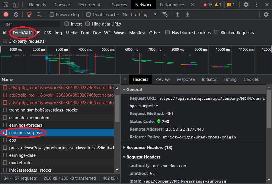Screen dimensions: 272x184
Task: Open the No throttling dropdown
Action: tap(140, 15)
